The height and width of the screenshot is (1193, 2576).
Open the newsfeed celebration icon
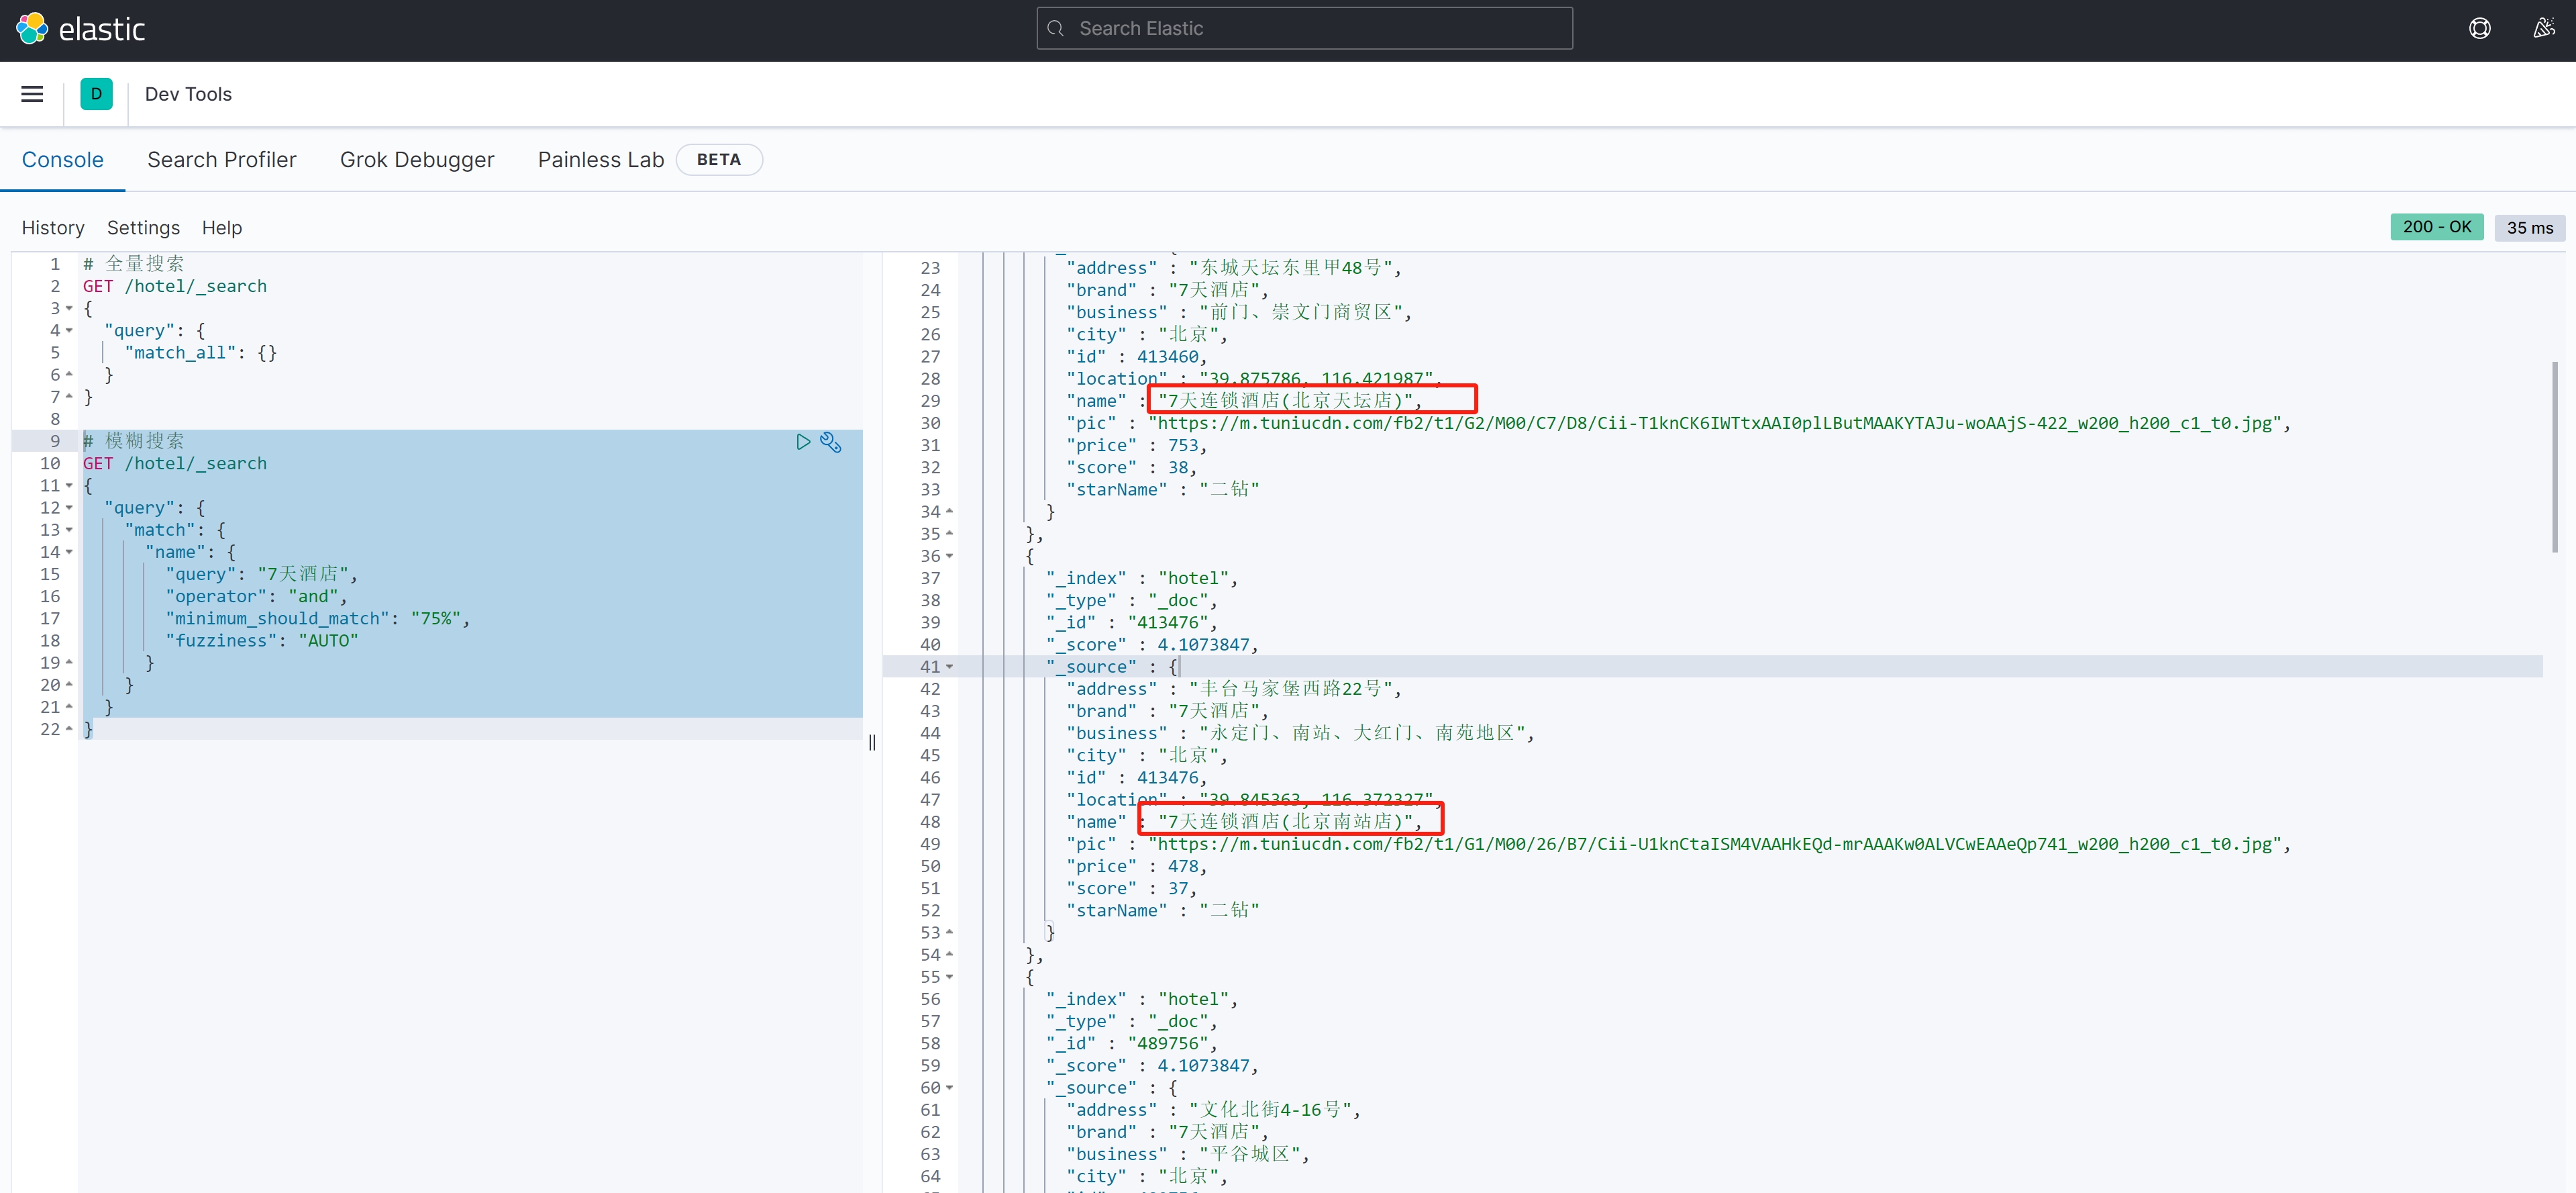click(2543, 28)
